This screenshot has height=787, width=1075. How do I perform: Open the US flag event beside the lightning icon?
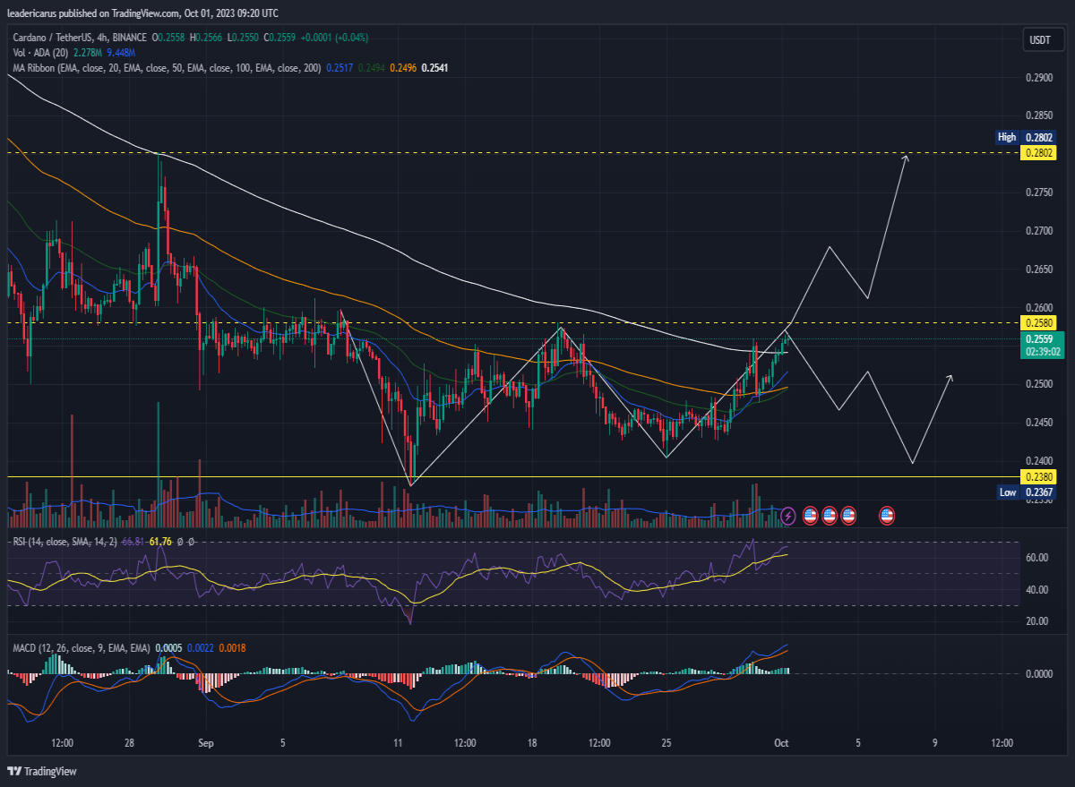tap(810, 515)
